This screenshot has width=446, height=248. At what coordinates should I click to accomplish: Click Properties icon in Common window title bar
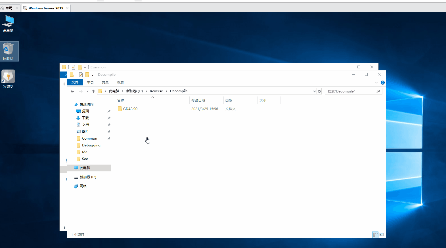[x=74, y=67]
